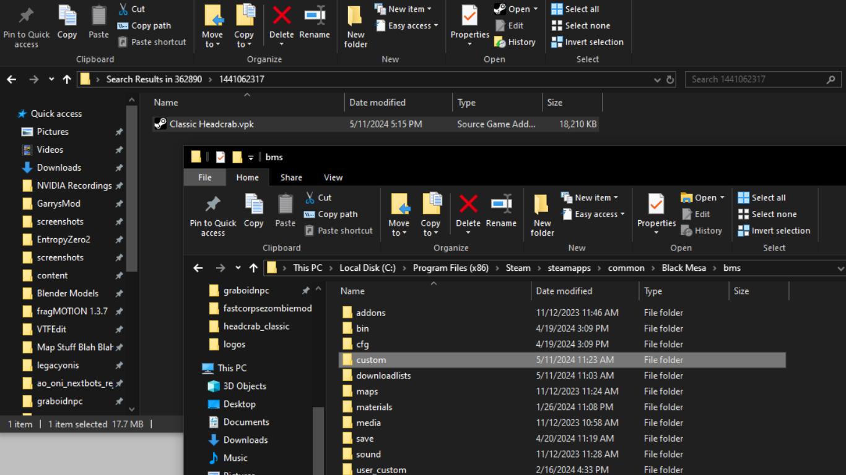Viewport: 846px width, 475px height.
Task: Open headcrab_classic in bms window sidebar
Action: (256, 326)
